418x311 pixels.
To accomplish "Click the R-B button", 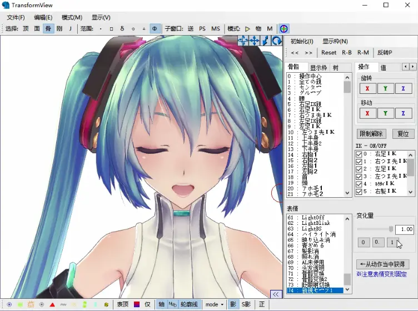I will tap(347, 53).
